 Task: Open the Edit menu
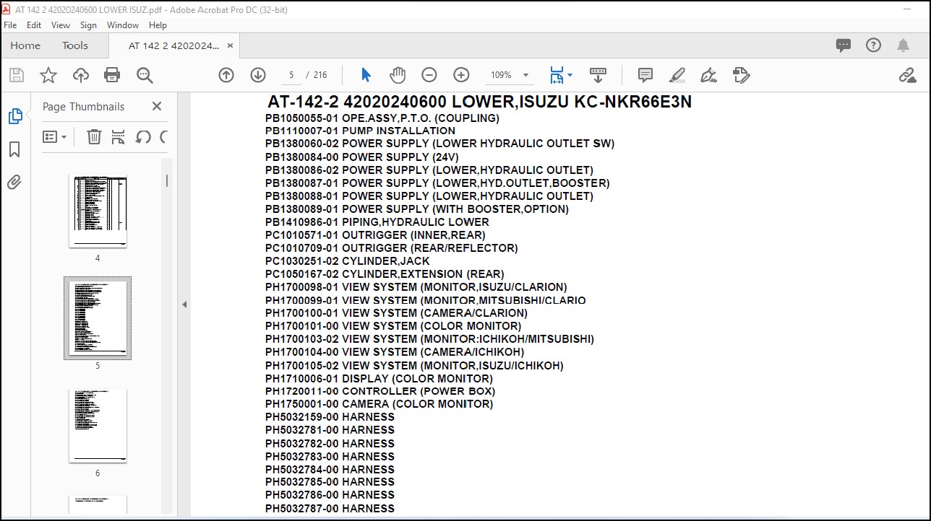(x=34, y=25)
